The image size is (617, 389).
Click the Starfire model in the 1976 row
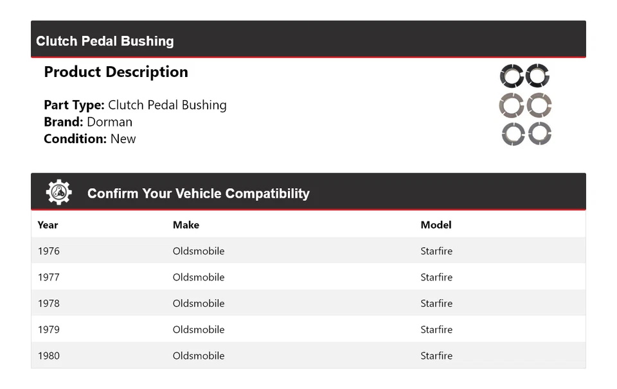point(436,251)
